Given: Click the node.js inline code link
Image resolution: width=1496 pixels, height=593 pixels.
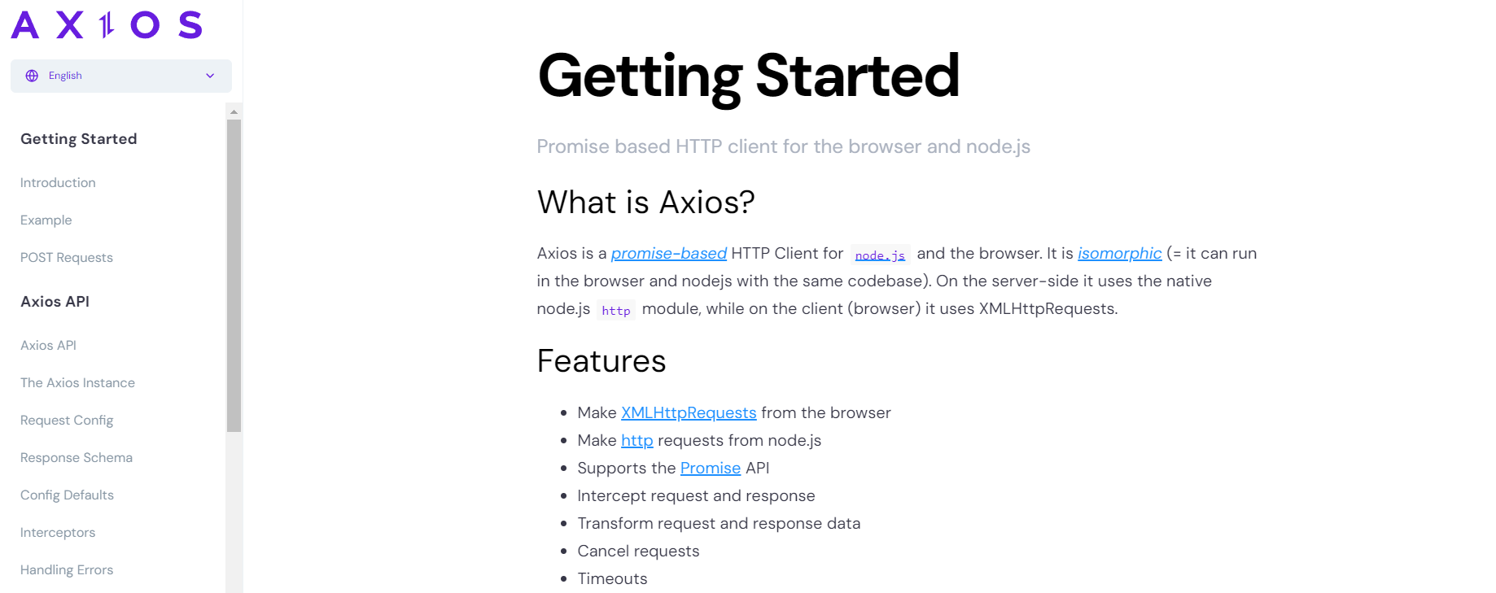Looking at the screenshot, I should [x=880, y=255].
